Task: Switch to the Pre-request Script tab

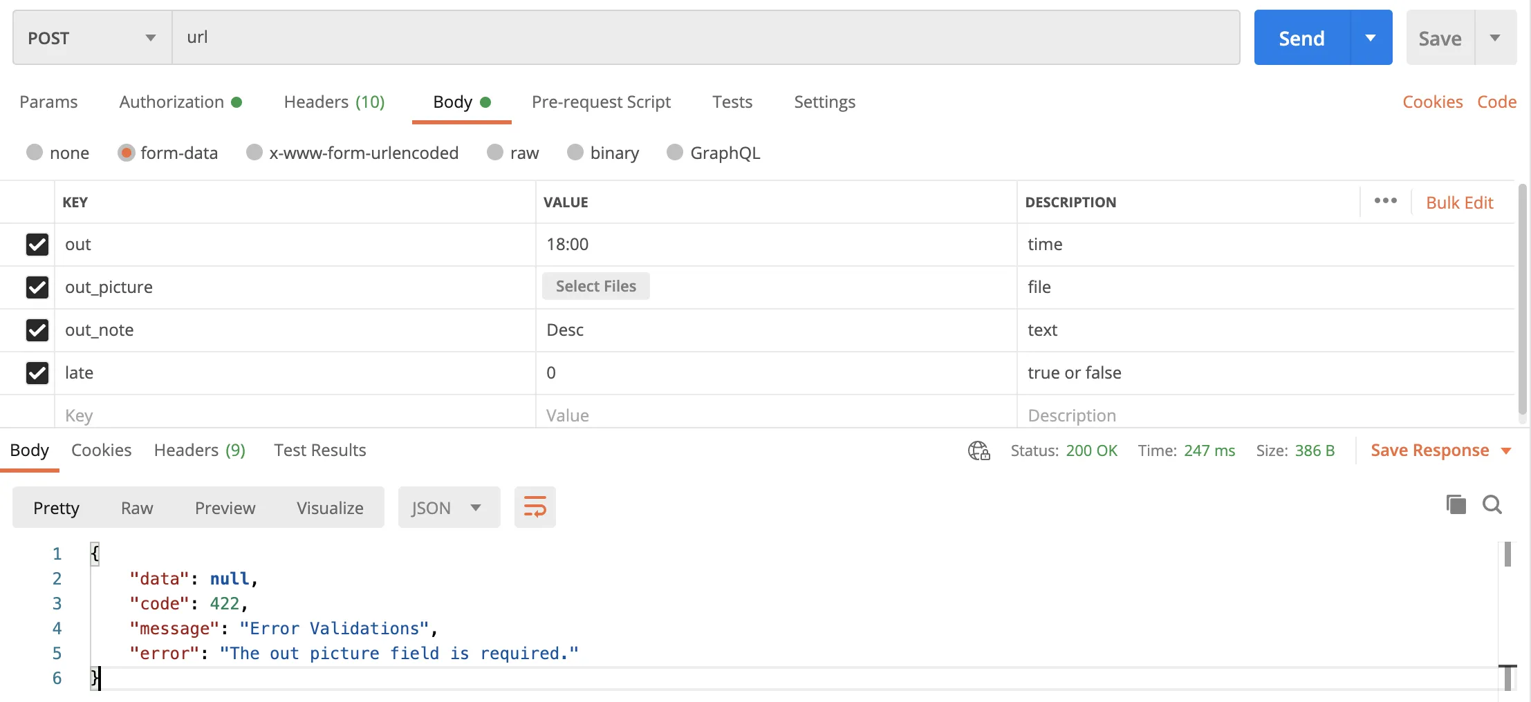Action: point(601,102)
